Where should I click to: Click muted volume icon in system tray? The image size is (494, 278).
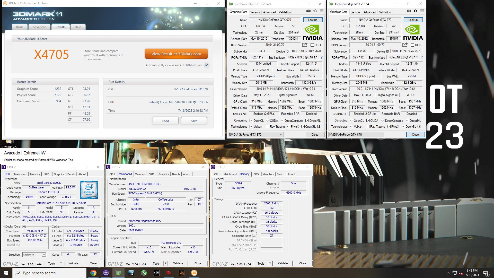click(461, 273)
